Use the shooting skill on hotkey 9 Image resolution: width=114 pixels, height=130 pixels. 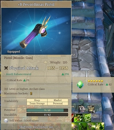click(91, 126)
